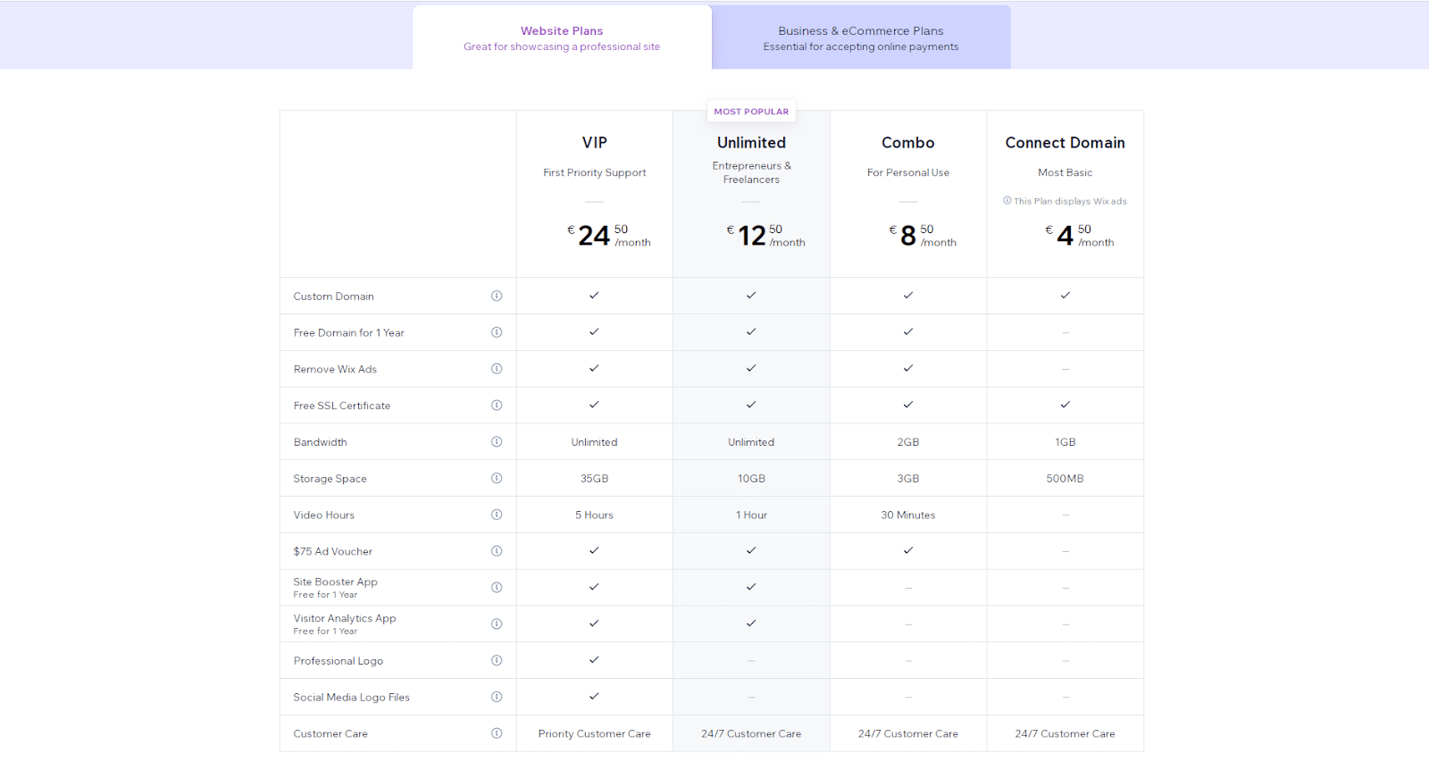Select the Unlimited plan heading
Screen dimensions: 1429x770
tap(751, 143)
